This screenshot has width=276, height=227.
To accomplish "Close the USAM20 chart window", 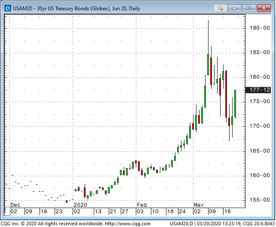I will [x=264, y=8].
